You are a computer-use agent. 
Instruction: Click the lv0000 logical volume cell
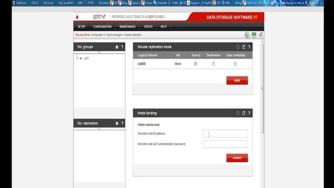point(141,64)
